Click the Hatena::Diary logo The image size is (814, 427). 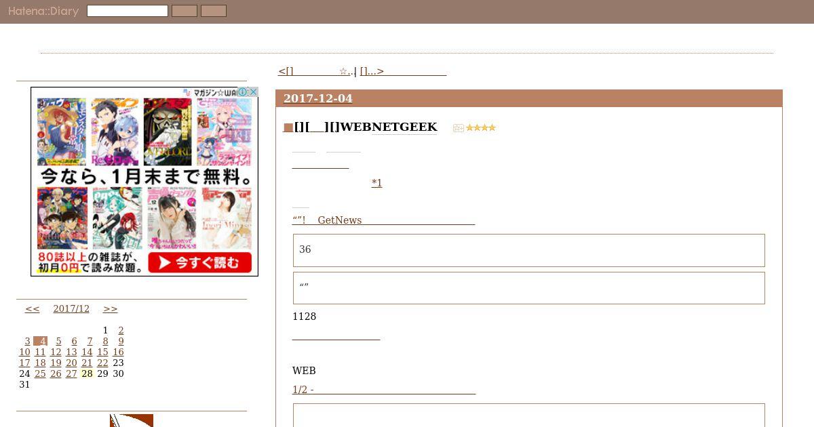[x=43, y=11]
